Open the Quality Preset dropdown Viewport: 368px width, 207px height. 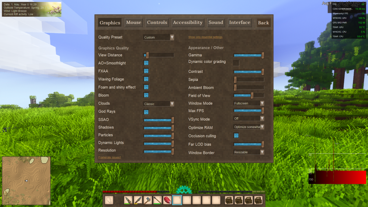(159, 37)
